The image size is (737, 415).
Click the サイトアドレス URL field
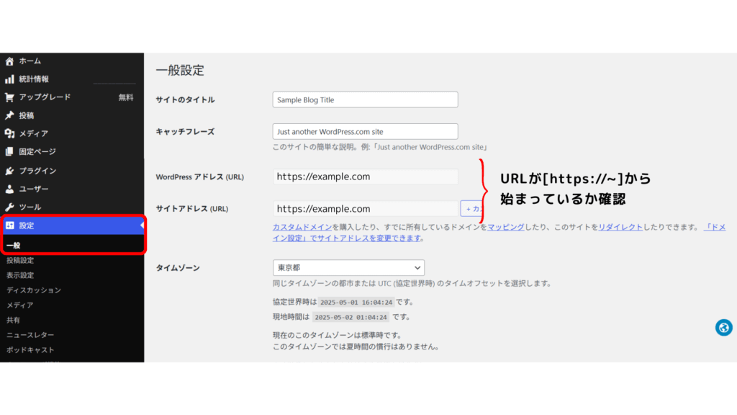365,208
